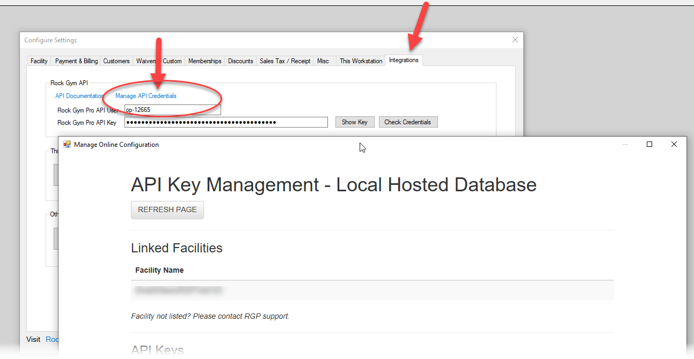Screen dimensions: 694x359
Task: Click into the Rock Gym Pro API Key field
Action: (226, 122)
